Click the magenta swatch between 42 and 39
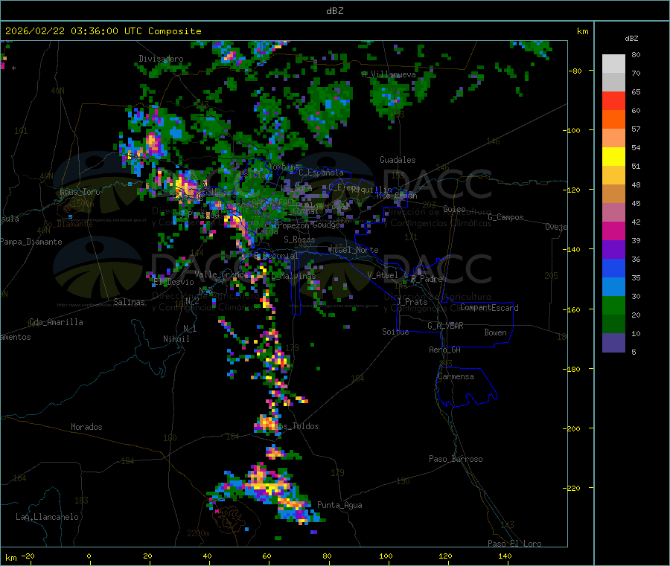This screenshot has height=566, width=670. [x=613, y=231]
